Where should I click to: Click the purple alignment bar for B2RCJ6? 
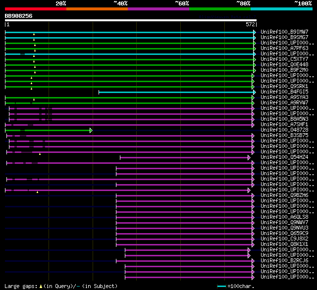click(x=184, y=261)
